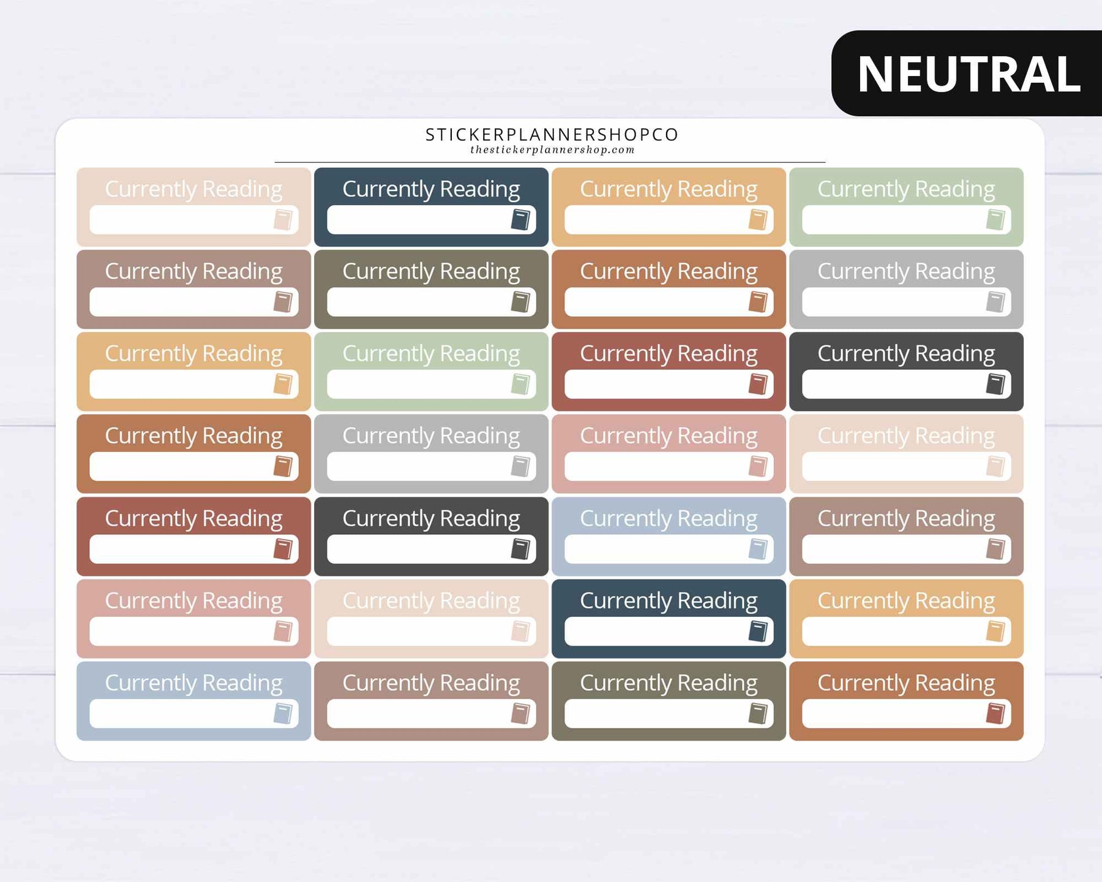Click the brick red book icon in fifth row, first sticker
1102x882 pixels.
(x=283, y=549)
